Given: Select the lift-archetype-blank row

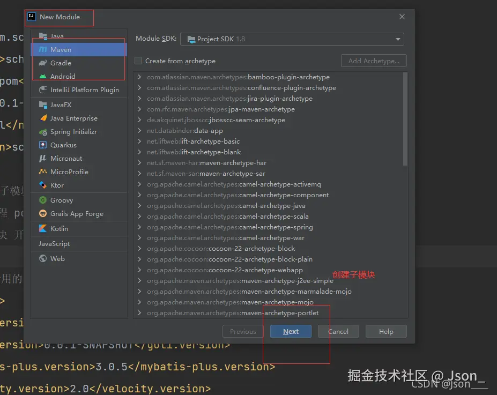Looking at the screenshot, I should pyautogui.click(x=269, y=152).
